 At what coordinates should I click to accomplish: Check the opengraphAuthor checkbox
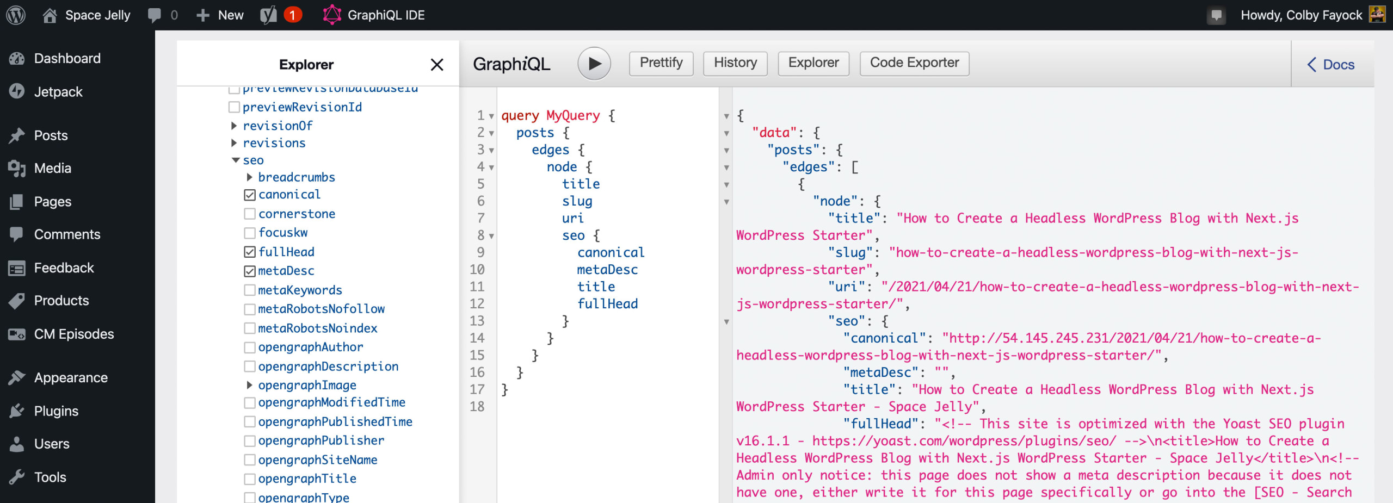click(250, 347)
